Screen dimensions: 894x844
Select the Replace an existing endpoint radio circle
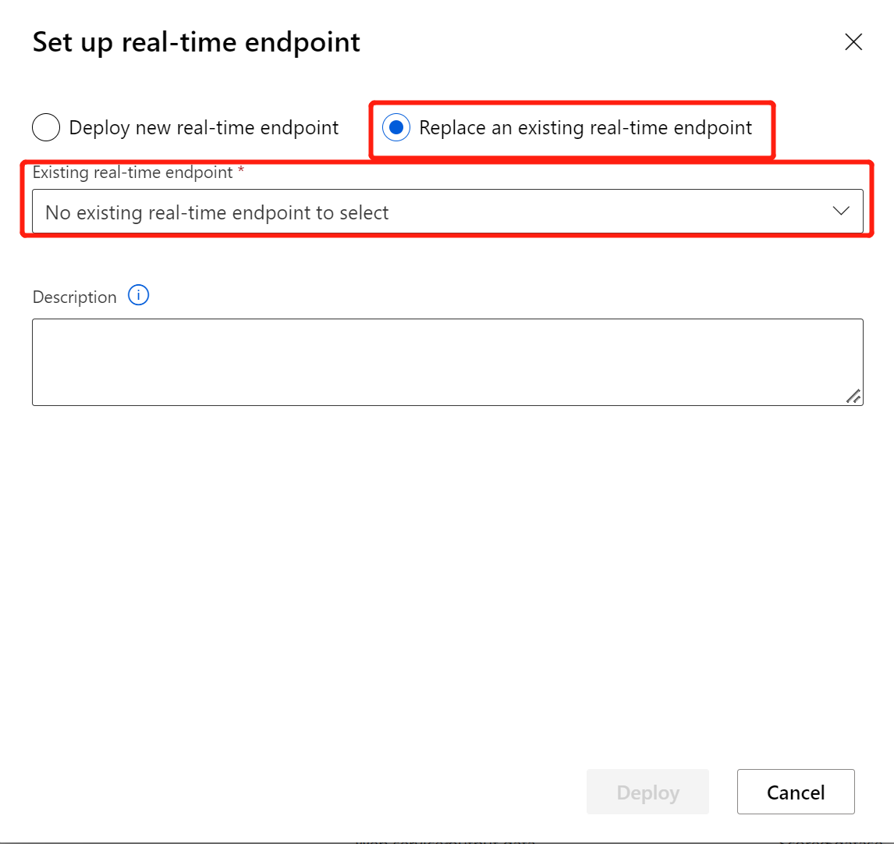click(396, 127)
